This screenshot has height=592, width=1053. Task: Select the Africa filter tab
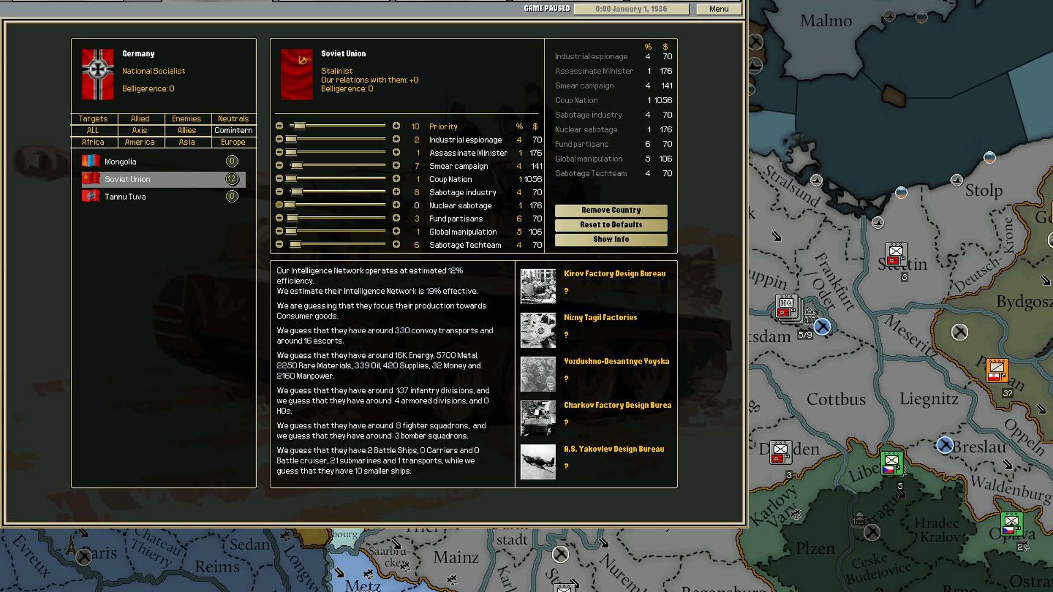click(x=93, y=142)
